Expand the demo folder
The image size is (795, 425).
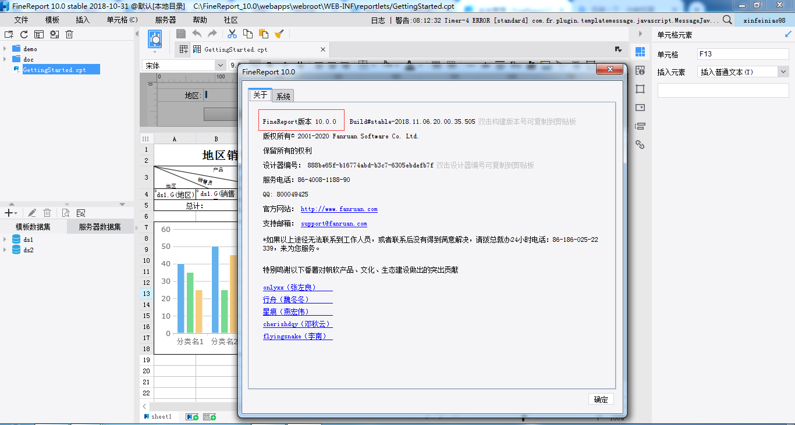point(5,49)
